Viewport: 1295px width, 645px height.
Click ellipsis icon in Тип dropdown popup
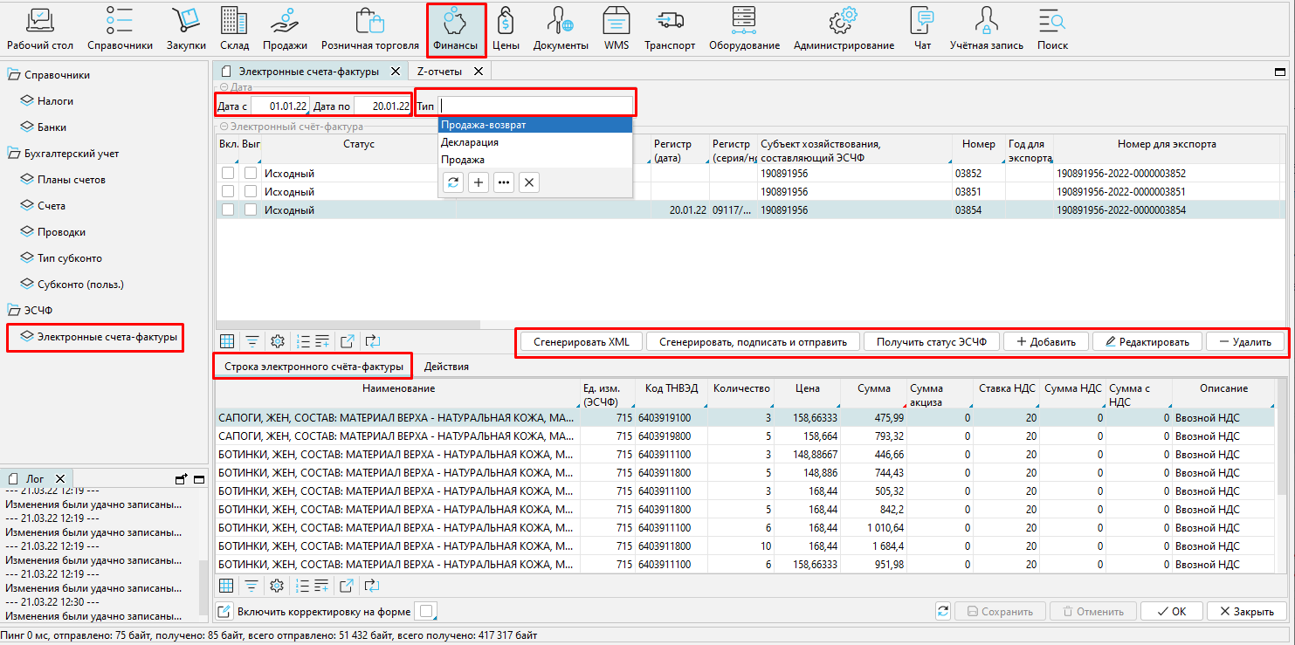point(504,182)
